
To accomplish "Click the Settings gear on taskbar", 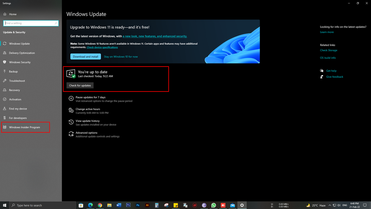I will [242, 205].
